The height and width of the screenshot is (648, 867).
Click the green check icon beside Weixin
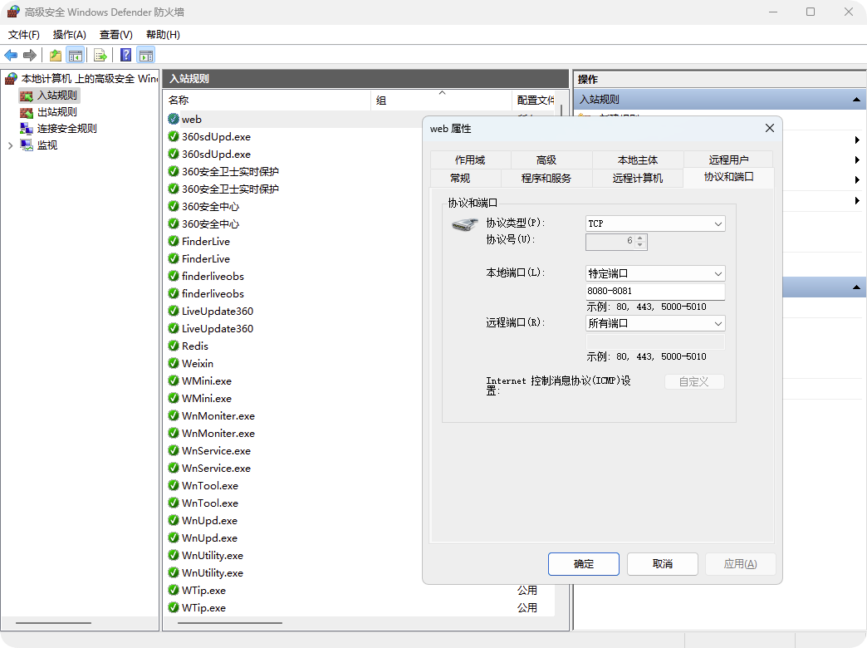tap(173, 363)
